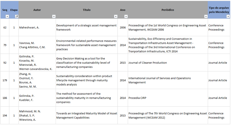Open the Título column filter dropdown
The height and width of the screenshot is (125, 231).
click(x=116, y=16)
